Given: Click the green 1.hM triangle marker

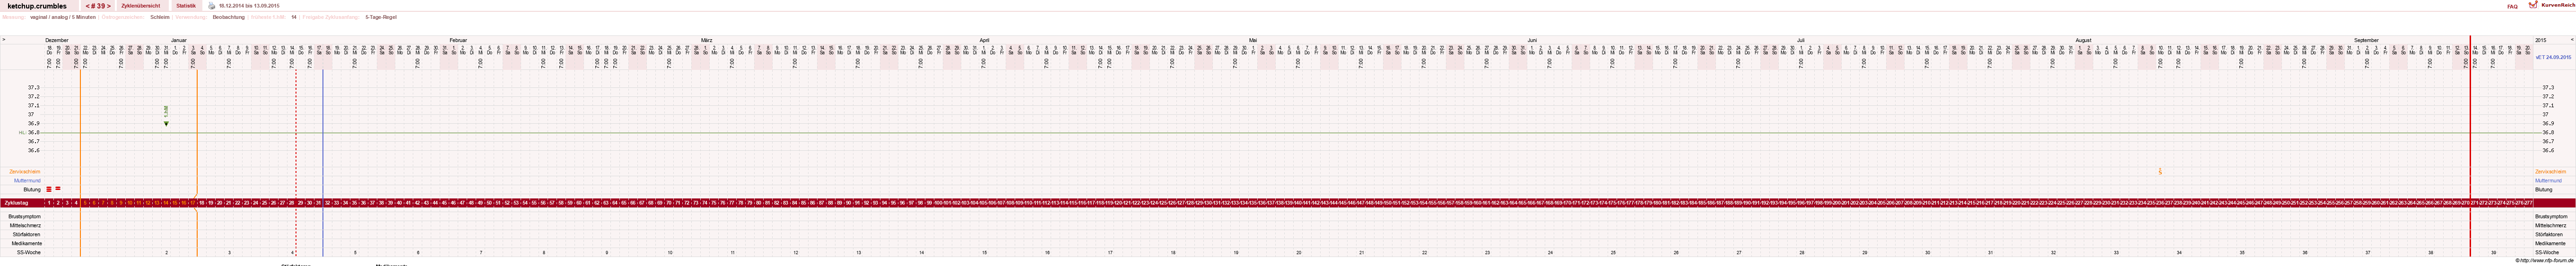Looking at the screenshot, I should (x=166, y=123).
